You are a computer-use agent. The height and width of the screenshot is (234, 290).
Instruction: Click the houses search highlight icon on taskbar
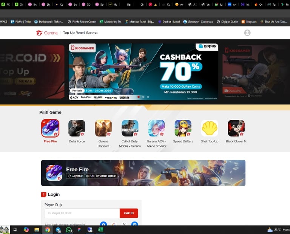pyautogui.click(x=5, y=230)
